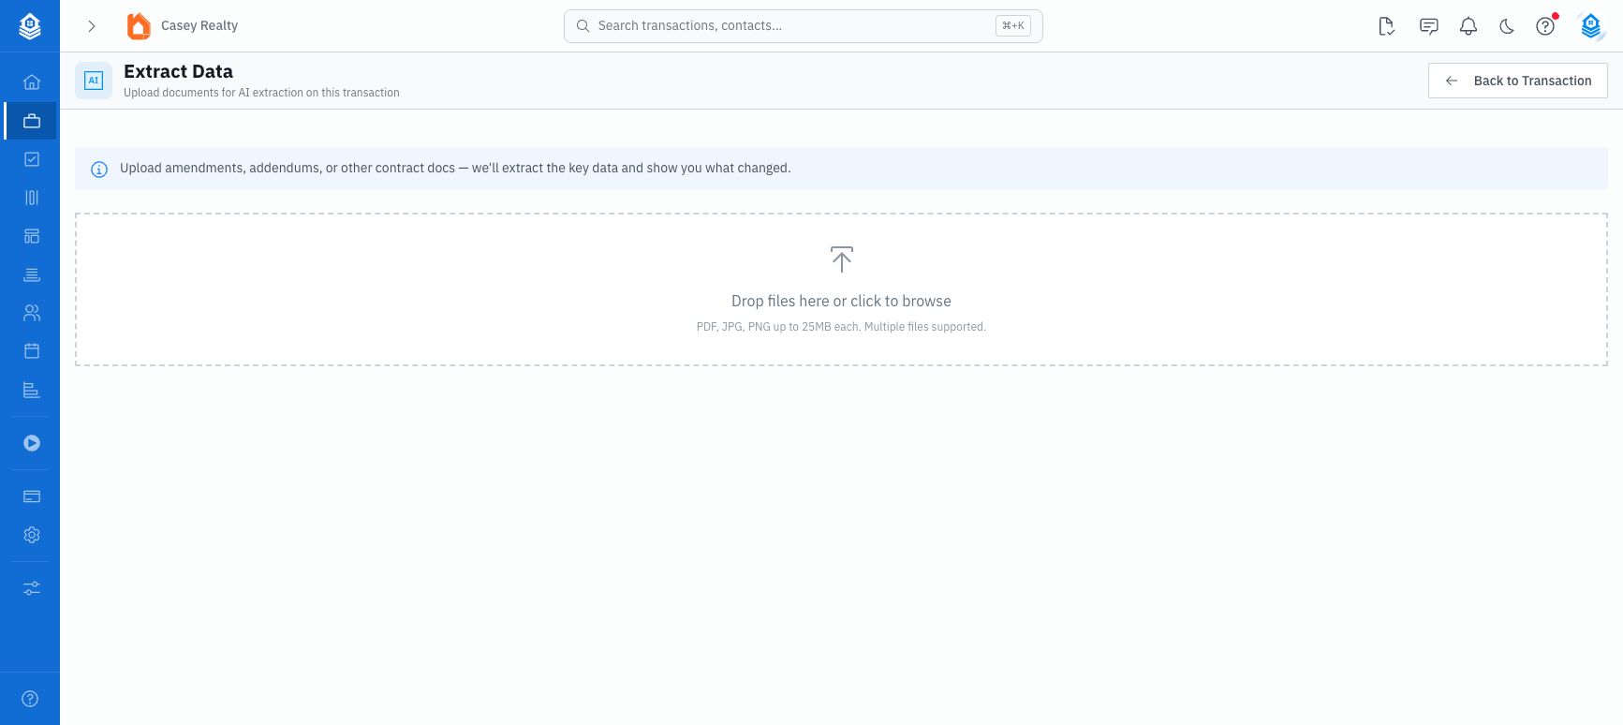This screenshot has height=725, width=1623.
Task: Open the user profile avatar menu
Action: (1591, 26)
